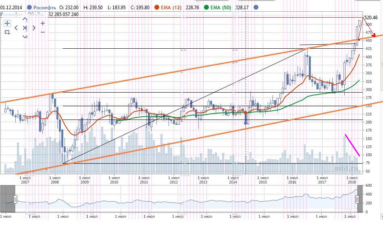Click the zoom-to-area rectangle tool

coord(7,32)
